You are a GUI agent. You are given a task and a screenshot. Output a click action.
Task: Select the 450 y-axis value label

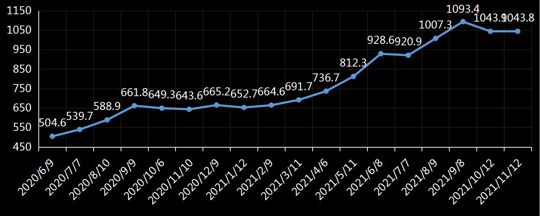point(21,147)
